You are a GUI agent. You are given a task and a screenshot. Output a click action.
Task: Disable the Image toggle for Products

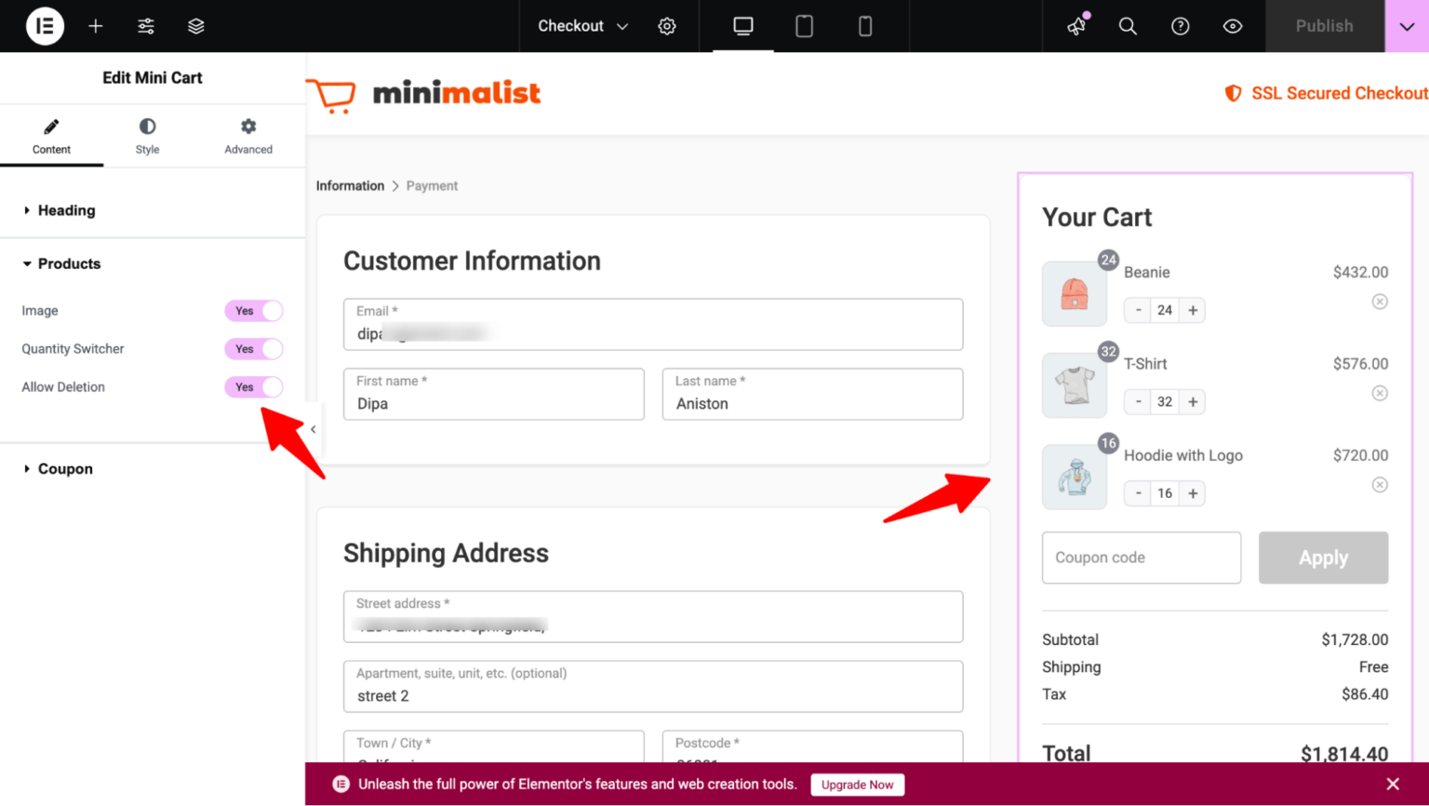click(x=253, y=311)
